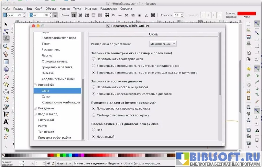
Task: Click the Print document icon
Action: click(x=248, y=44)
